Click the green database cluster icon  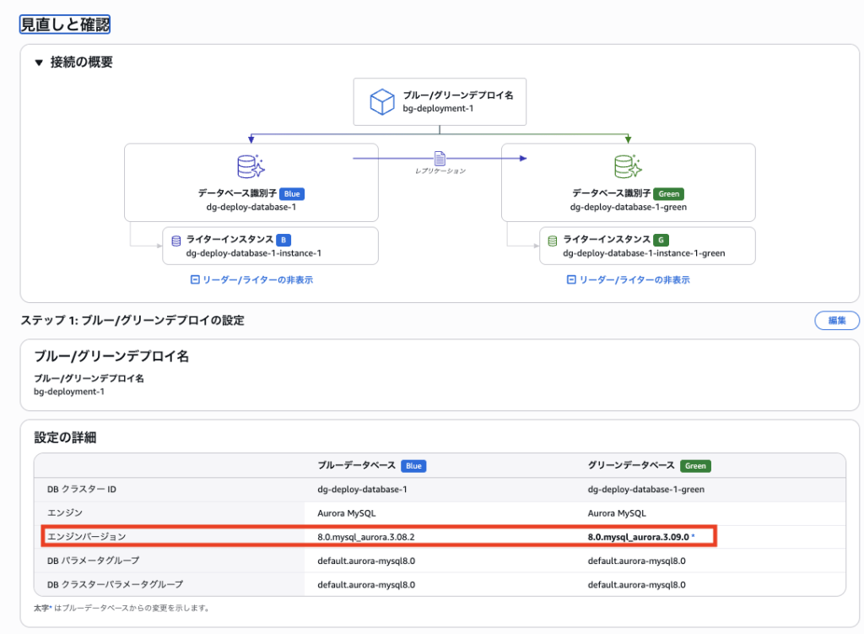tap(628, 165)
